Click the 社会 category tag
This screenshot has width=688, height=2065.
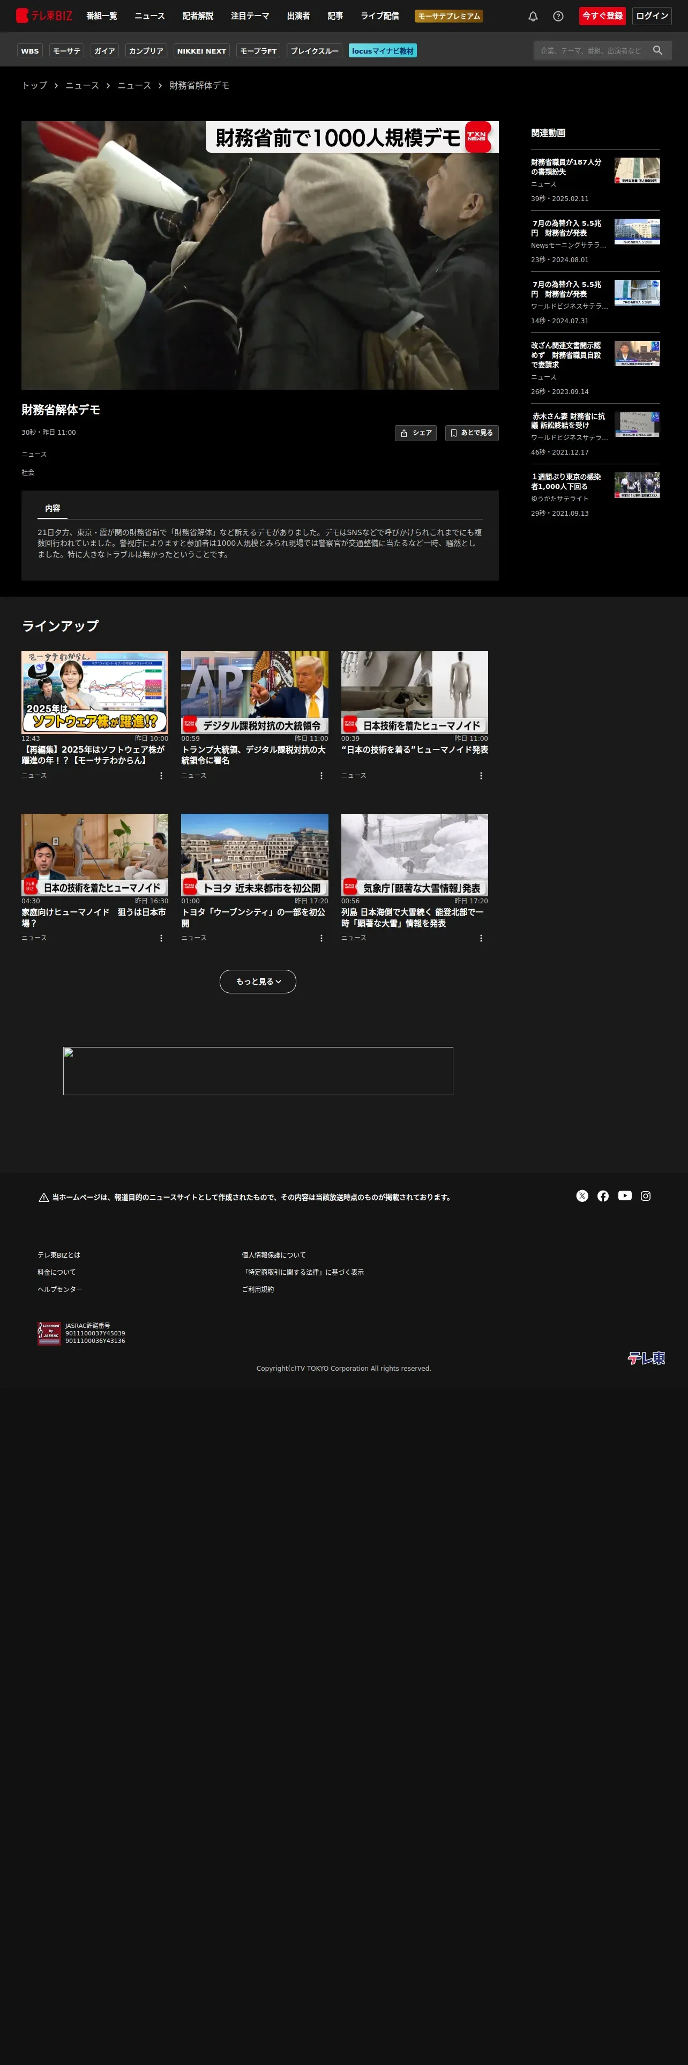click(x=28, y=472)
